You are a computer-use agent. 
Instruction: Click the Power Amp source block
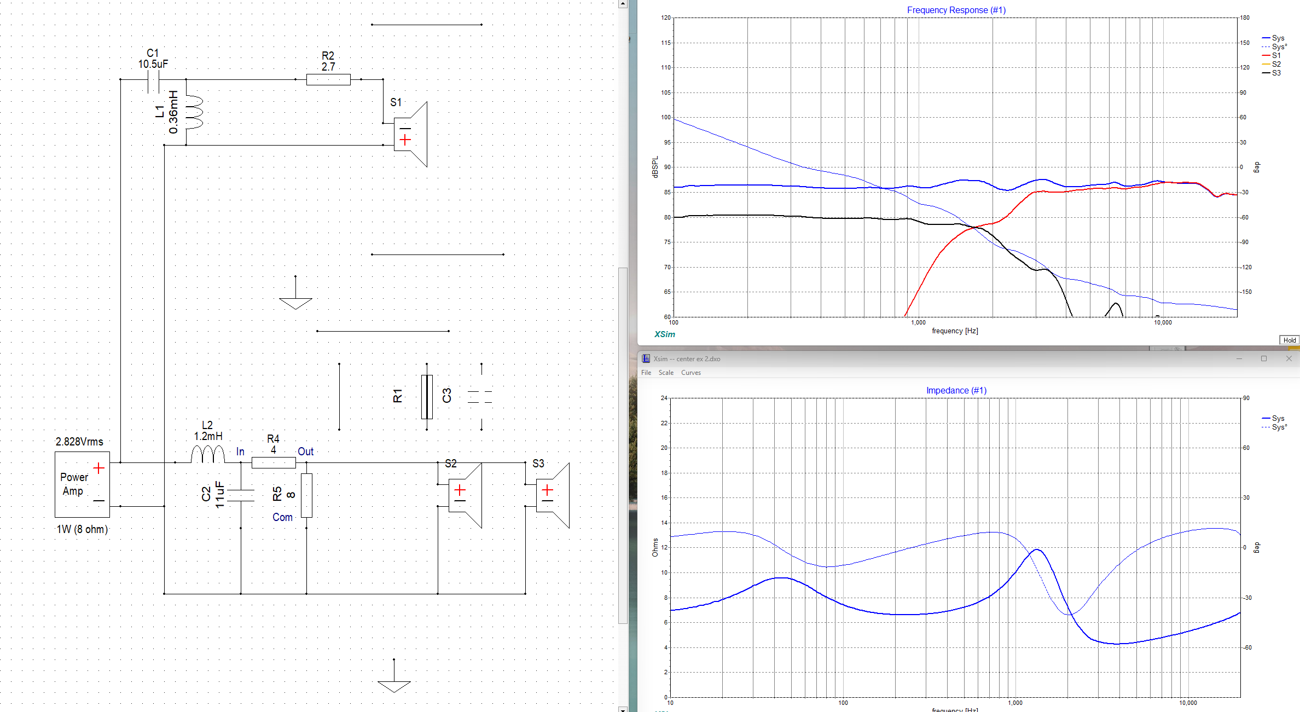pyautogui.click(x=82, y=484)
